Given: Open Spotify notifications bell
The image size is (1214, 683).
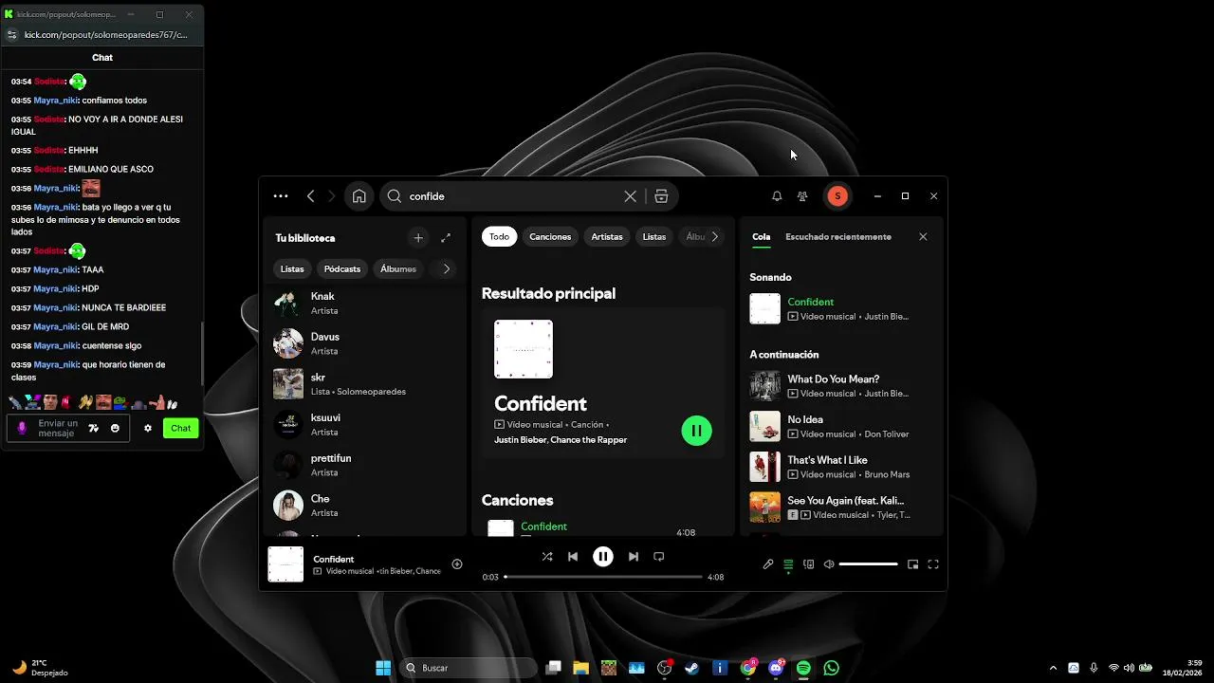Looking at the screenshot, I should 777,196.
